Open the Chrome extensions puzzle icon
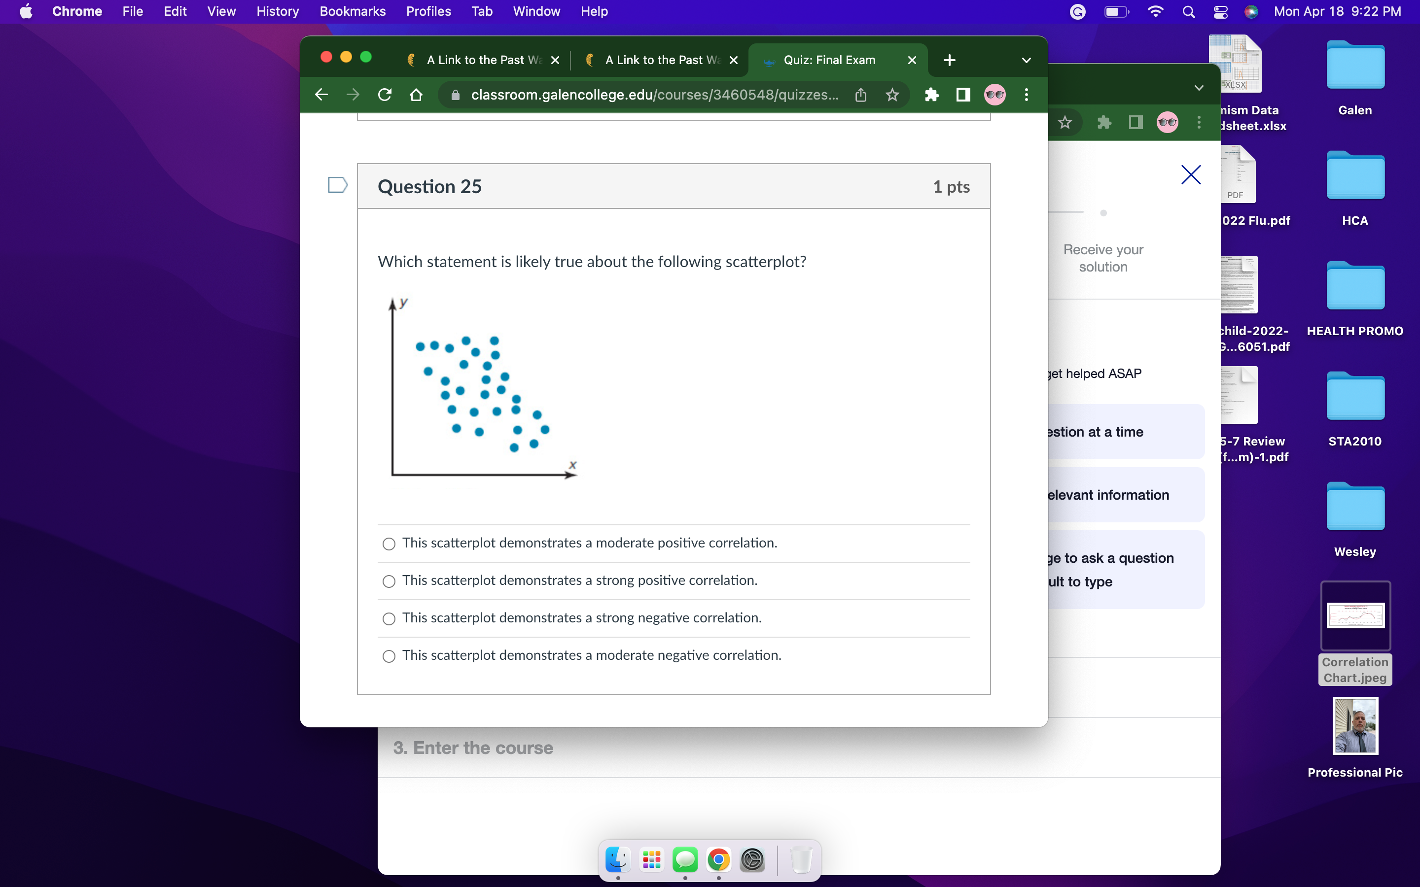The image size is (1420, 887). [932, 95]
